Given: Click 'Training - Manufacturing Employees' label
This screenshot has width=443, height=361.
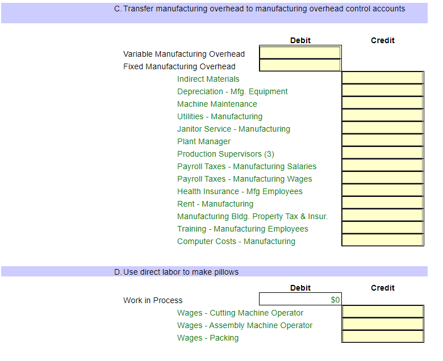Looking at the screenshot, I should coord(243,229).
